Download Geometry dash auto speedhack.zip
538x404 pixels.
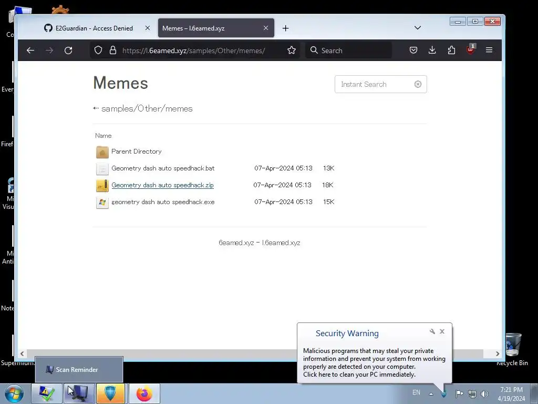[x=163, y=185]
